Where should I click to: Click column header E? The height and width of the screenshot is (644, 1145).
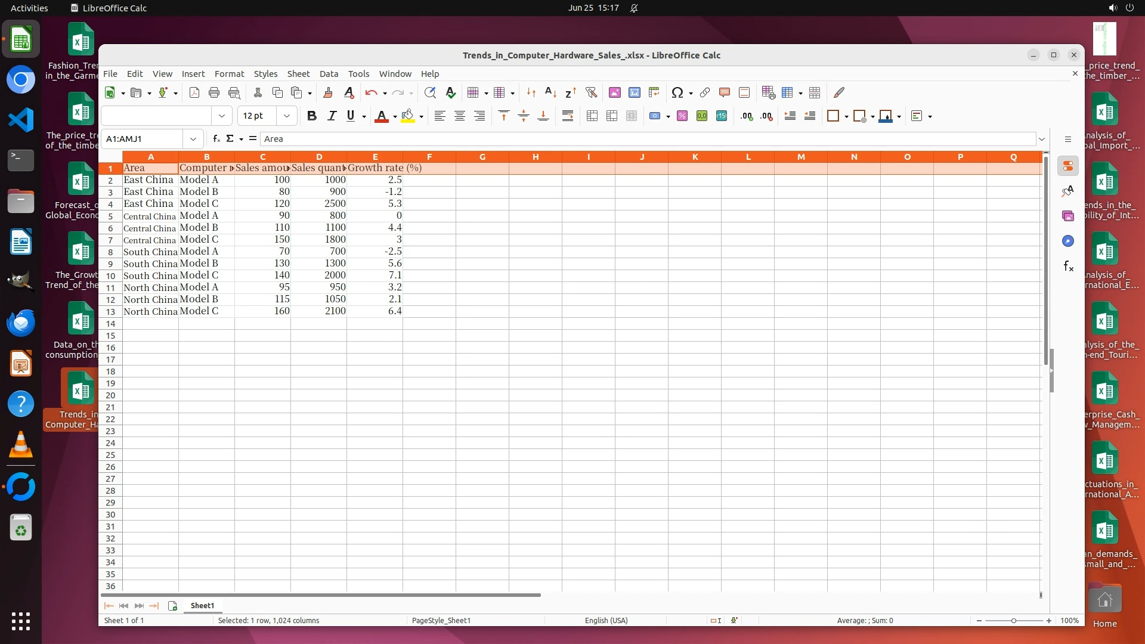coord(375,157)
